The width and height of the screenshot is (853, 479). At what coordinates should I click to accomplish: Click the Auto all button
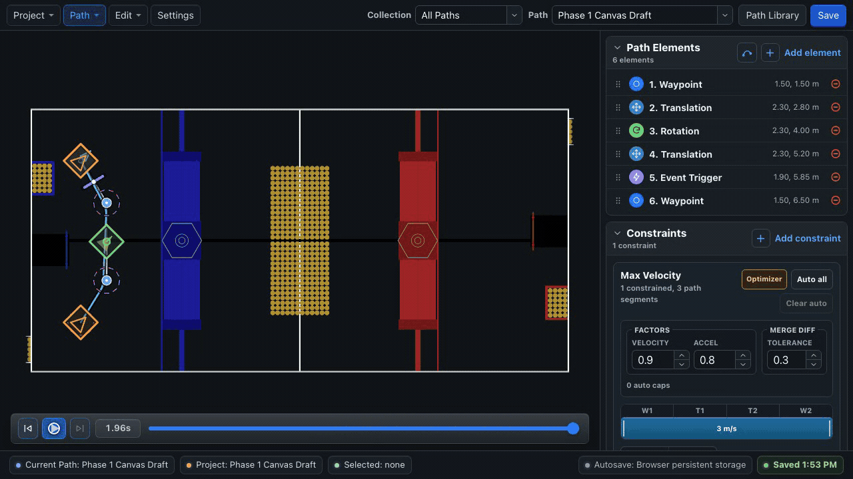coord(812,279)
